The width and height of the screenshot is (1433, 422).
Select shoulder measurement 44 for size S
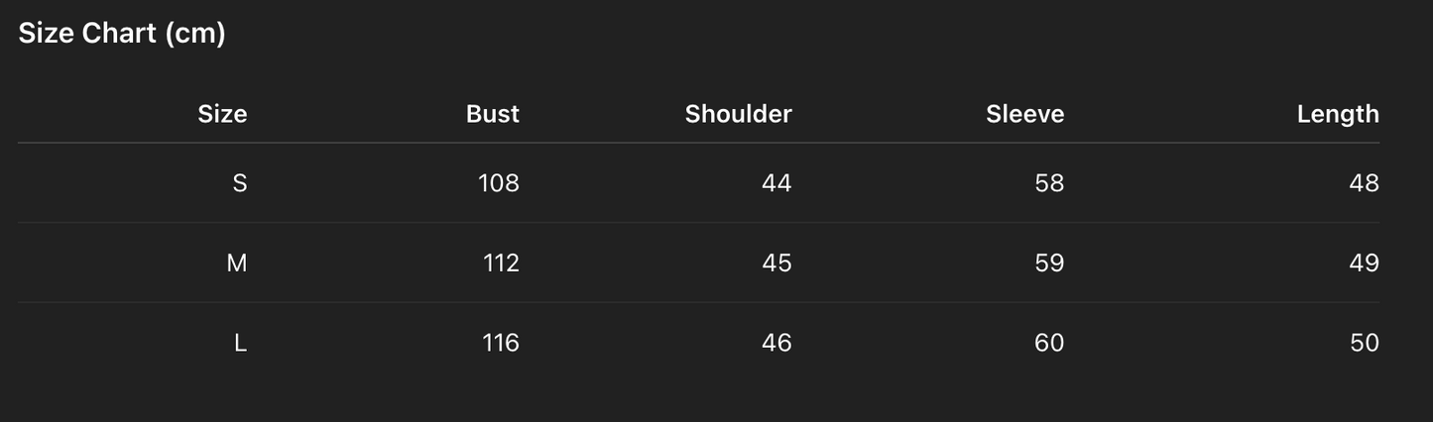pyautogui.click(x=776, y=183)
